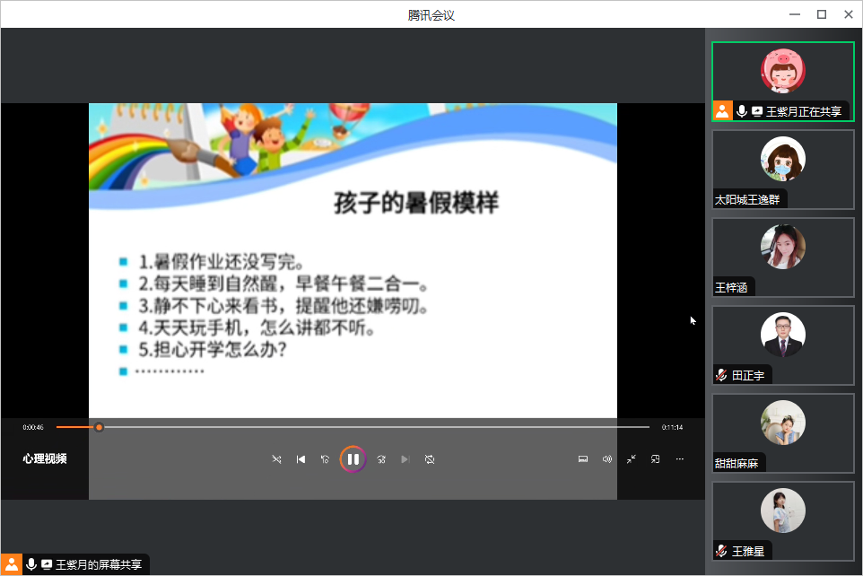Pause the 心理视频 video playback

click(x=353, y=459)
